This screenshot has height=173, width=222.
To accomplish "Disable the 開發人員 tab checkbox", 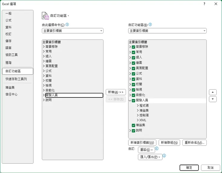I will point(133,100).
